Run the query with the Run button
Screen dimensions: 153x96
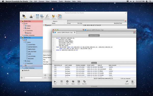coord(55,82)
